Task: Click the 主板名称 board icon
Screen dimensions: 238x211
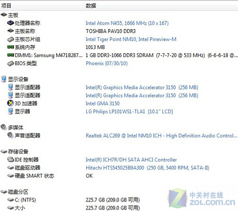Action: tap(10, 31)
